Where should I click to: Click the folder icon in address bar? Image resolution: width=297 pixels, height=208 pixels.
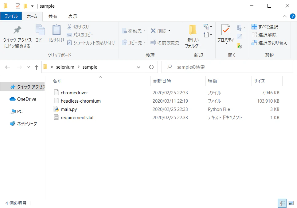click(x=45, y=67)
